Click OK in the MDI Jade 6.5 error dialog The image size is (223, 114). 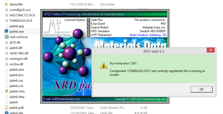(201, 89)
